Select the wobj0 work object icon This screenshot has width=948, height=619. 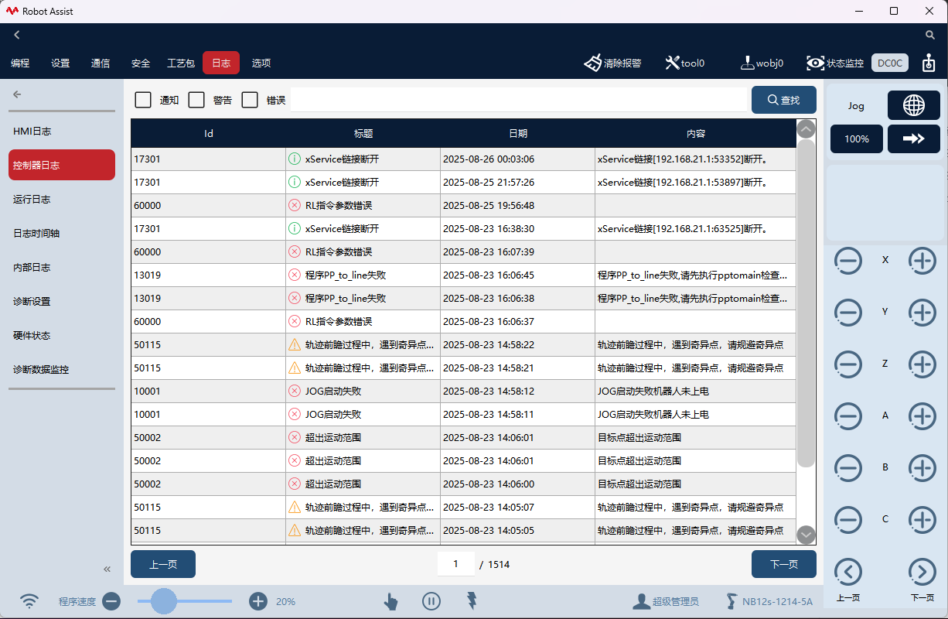click(748, 63)
